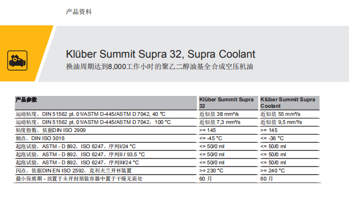Select the 闪点 DIN EN ISO 2592 row label
This screenshot has height=201, width=349.
(x=73, y=171)
